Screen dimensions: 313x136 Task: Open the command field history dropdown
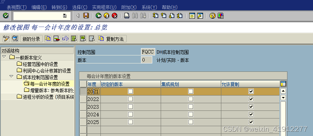click(x=65, y=16)
